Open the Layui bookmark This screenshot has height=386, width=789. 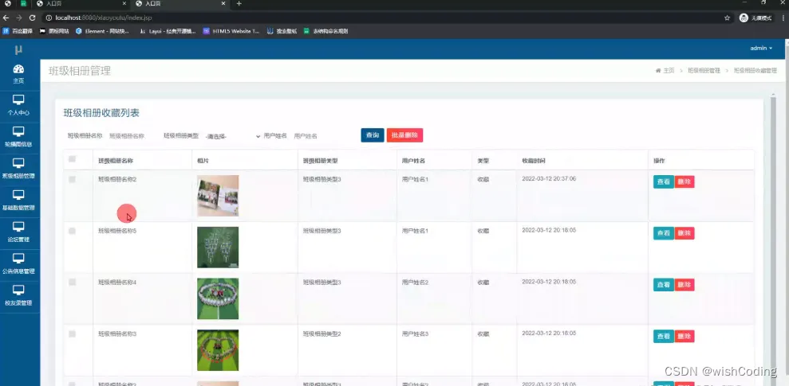pyautogui.click(x=168, y=31)
